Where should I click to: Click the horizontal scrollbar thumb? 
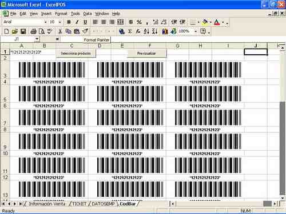(x=267, y=204)
